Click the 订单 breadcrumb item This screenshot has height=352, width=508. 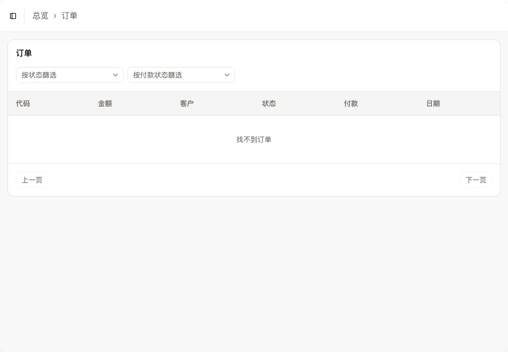[69, 15]
